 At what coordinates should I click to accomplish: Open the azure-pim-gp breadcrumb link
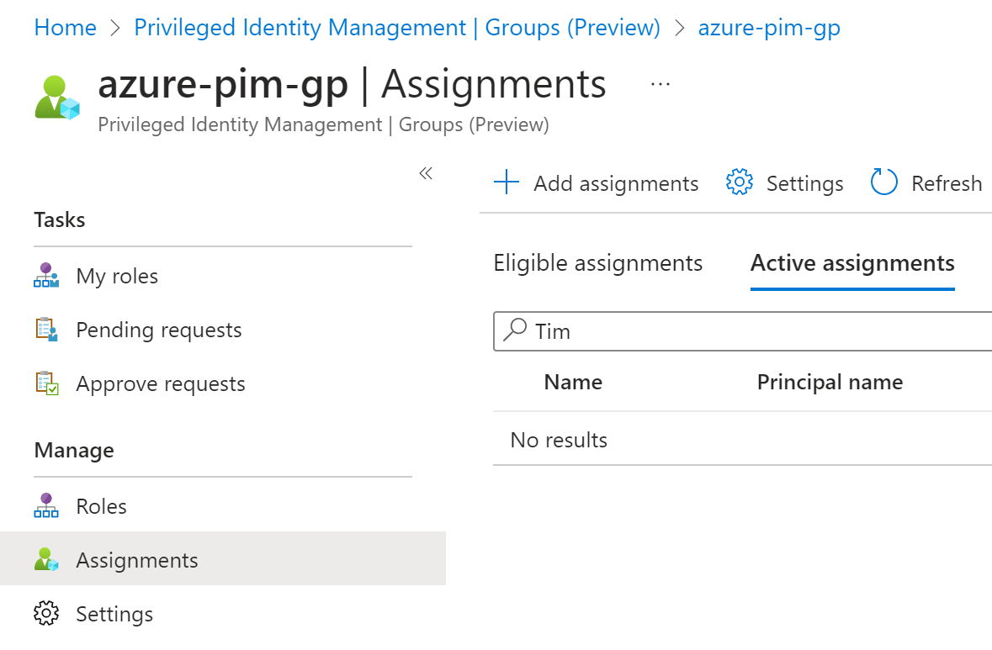[769, 28]
